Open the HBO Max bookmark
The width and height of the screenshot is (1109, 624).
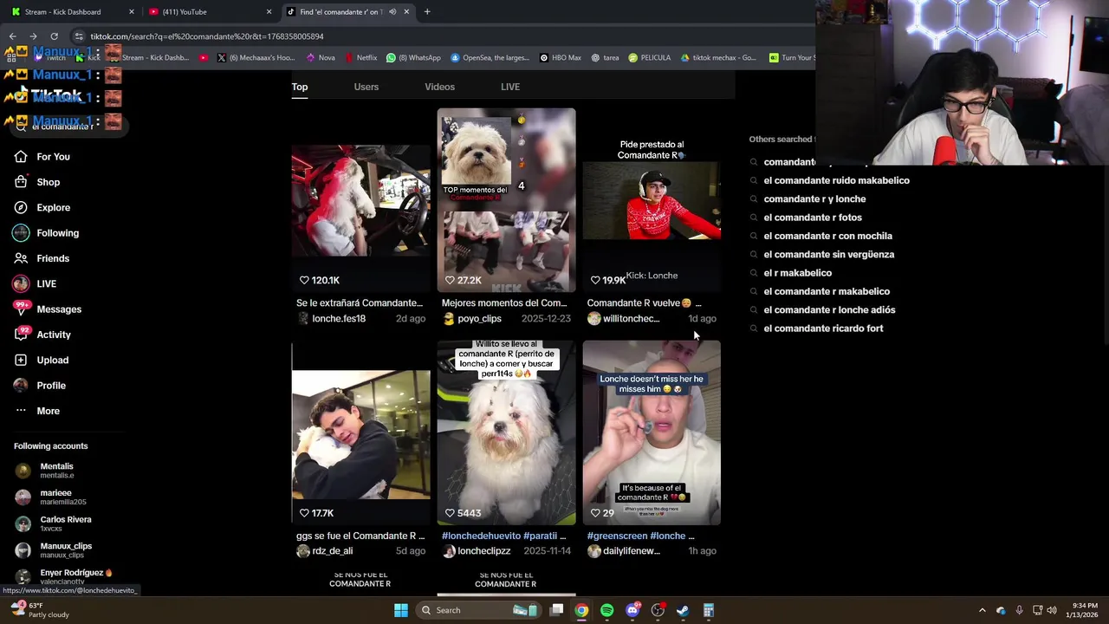click(560, 58)
